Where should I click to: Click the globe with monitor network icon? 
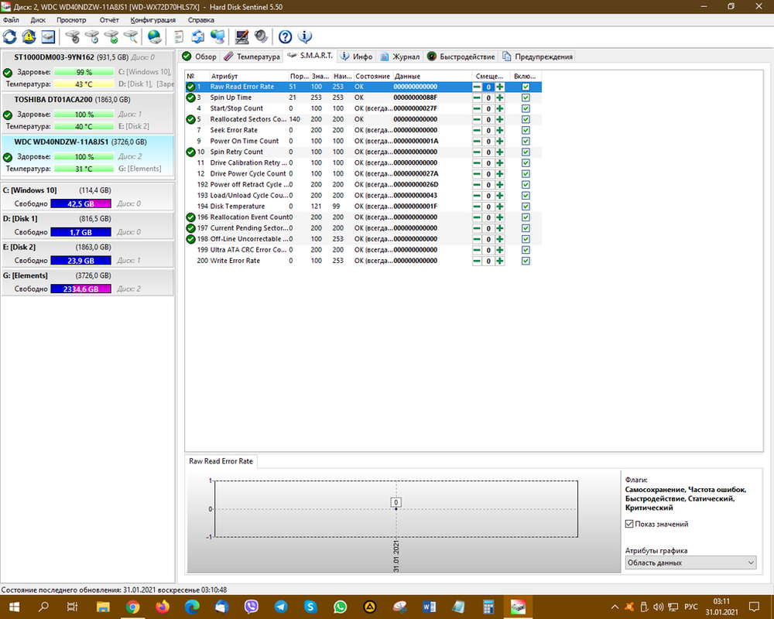pyautogui.click(x=217, y=36)
